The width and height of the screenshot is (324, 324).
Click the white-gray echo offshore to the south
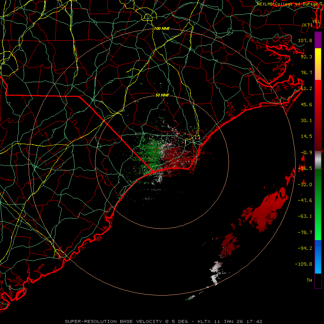coord(216,273)
